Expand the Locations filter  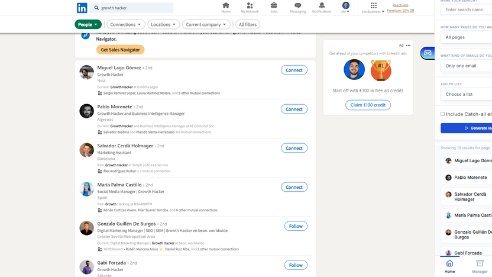(163, 24)
